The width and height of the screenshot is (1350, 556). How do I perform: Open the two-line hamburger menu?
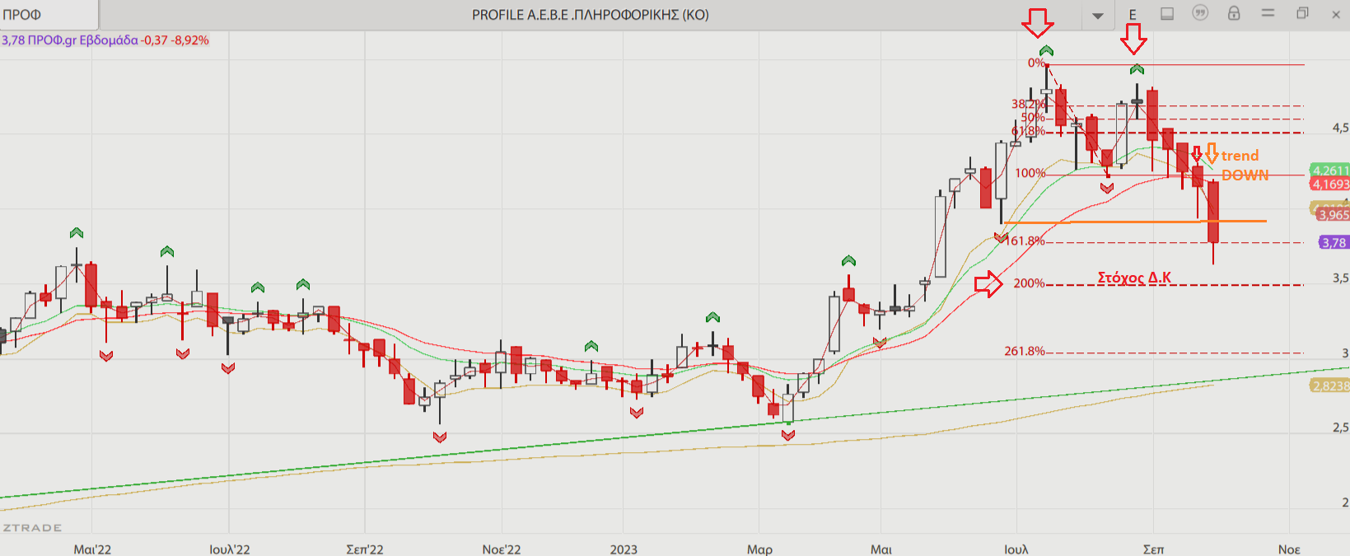1268,13
